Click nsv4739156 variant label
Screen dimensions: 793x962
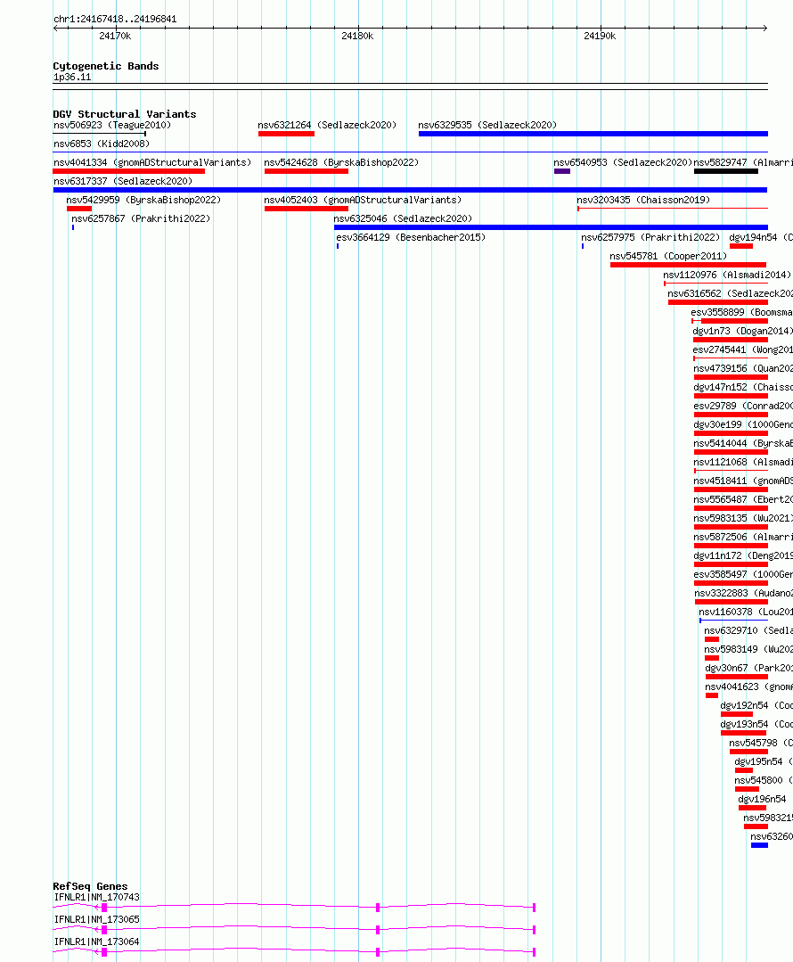pos(743,368)
